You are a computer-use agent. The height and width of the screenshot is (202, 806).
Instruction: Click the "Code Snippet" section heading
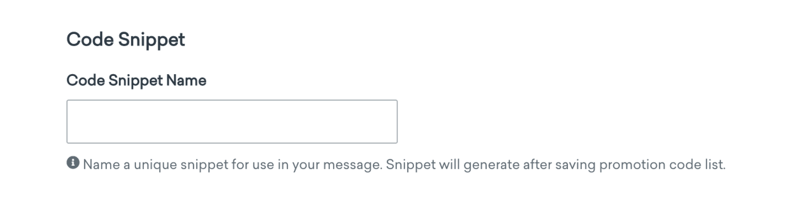click(x=126, y=40)
